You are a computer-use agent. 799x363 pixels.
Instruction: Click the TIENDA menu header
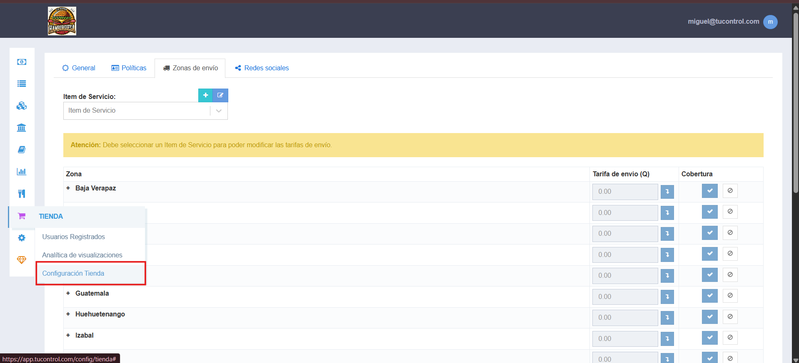[x=51, y=216]
